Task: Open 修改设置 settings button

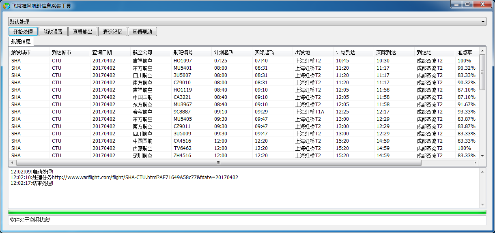Action: (x=53, y=32)
